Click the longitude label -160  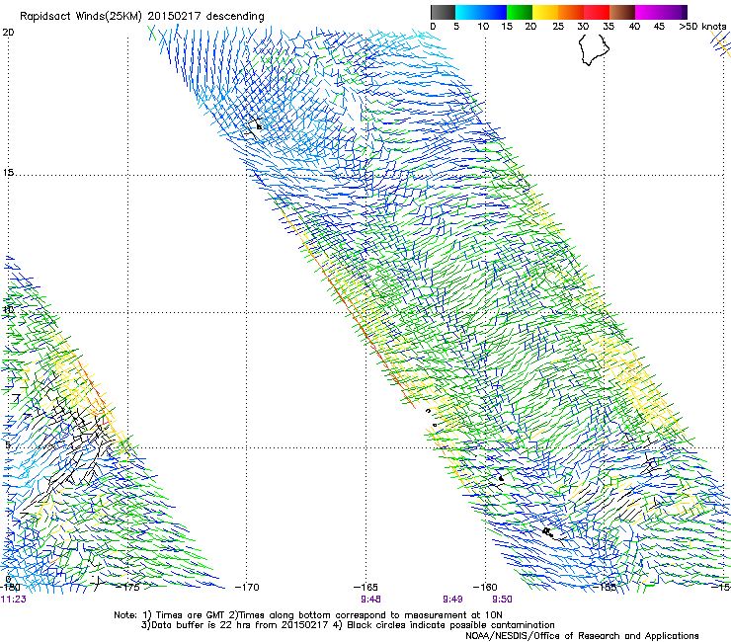(485, 587)
